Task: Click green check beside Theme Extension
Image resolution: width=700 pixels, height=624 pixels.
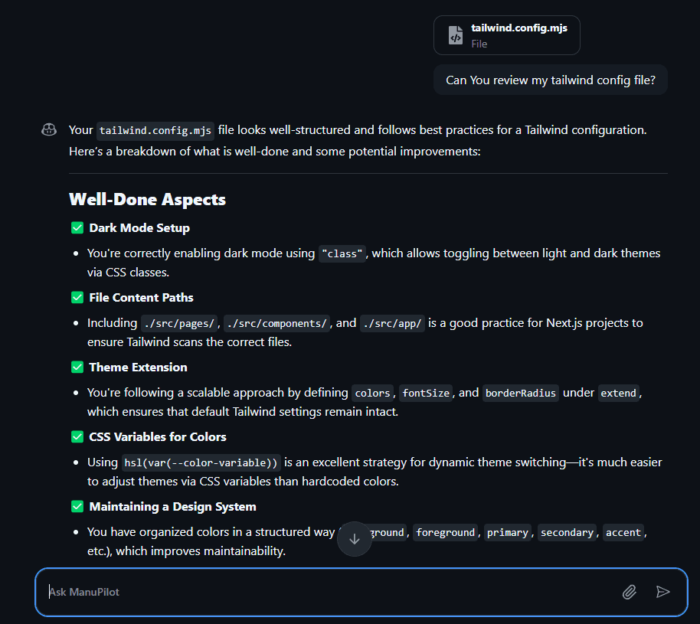Action: click(x=77, y=368)
